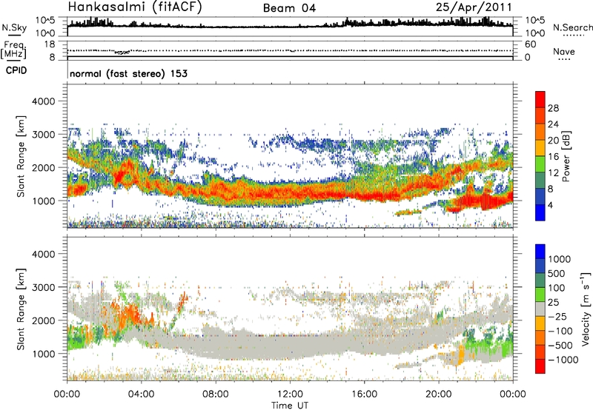Select the CPID label
The image size is (593, 410).
[16, 70]
